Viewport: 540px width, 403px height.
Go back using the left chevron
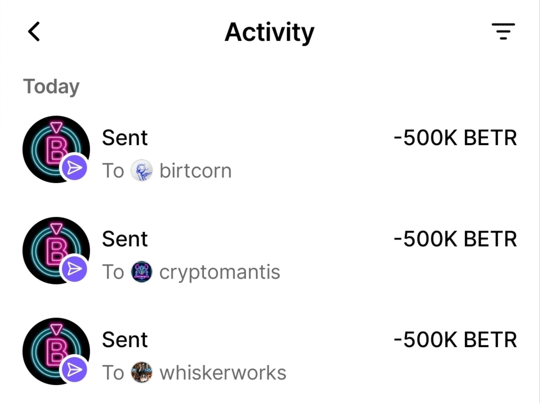click(x=34, y=32)
